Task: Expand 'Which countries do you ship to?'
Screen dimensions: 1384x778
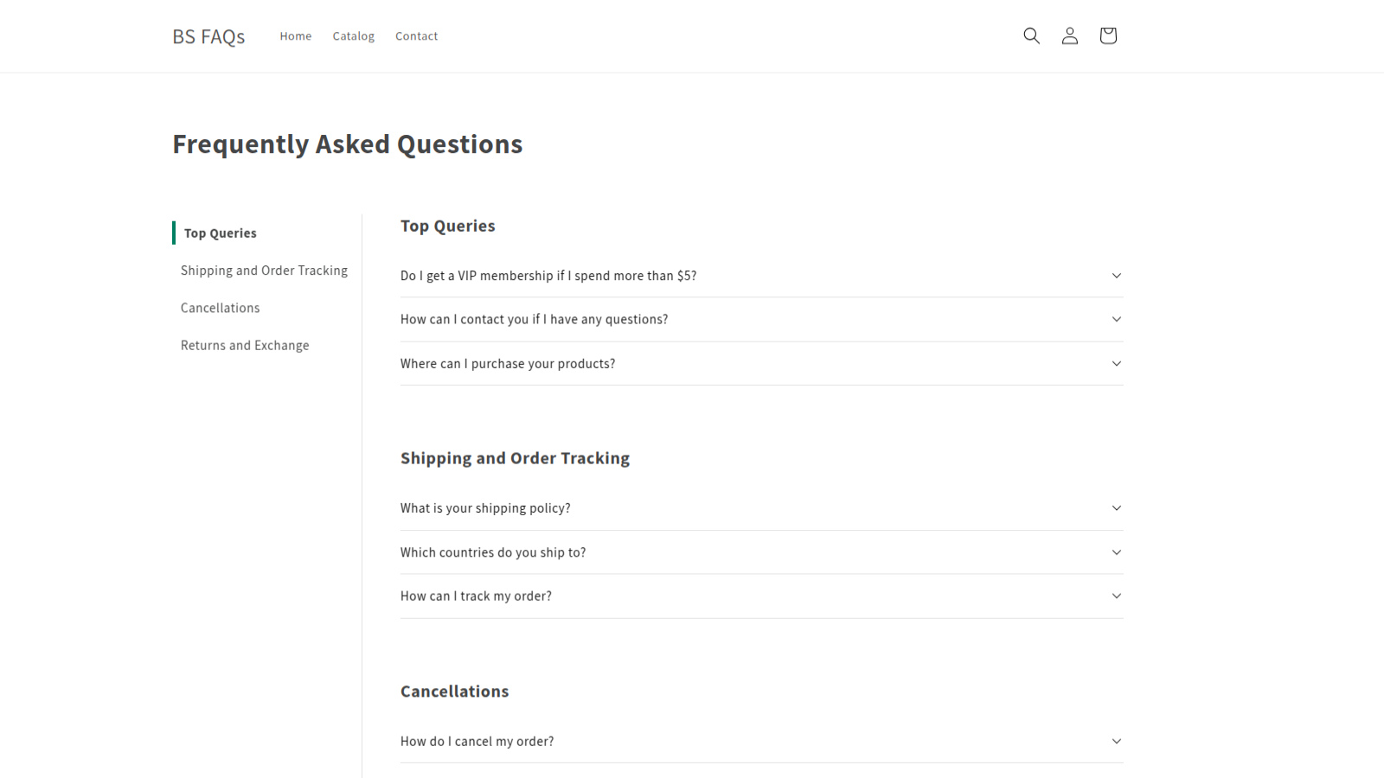Action: pyautogui.click(x=760, y=552)
